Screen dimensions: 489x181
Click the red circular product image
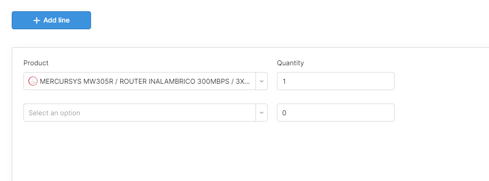coord(33,81)
